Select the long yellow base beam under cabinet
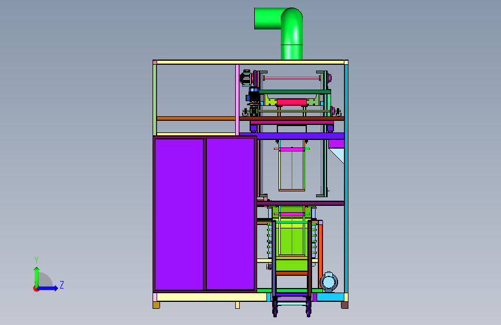The image size is (501, 325). point(211,297)
